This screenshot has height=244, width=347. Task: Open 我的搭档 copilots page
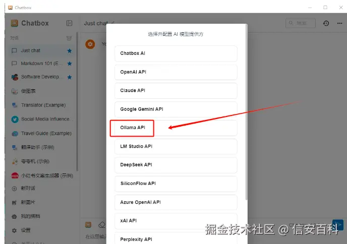point(41,216)
